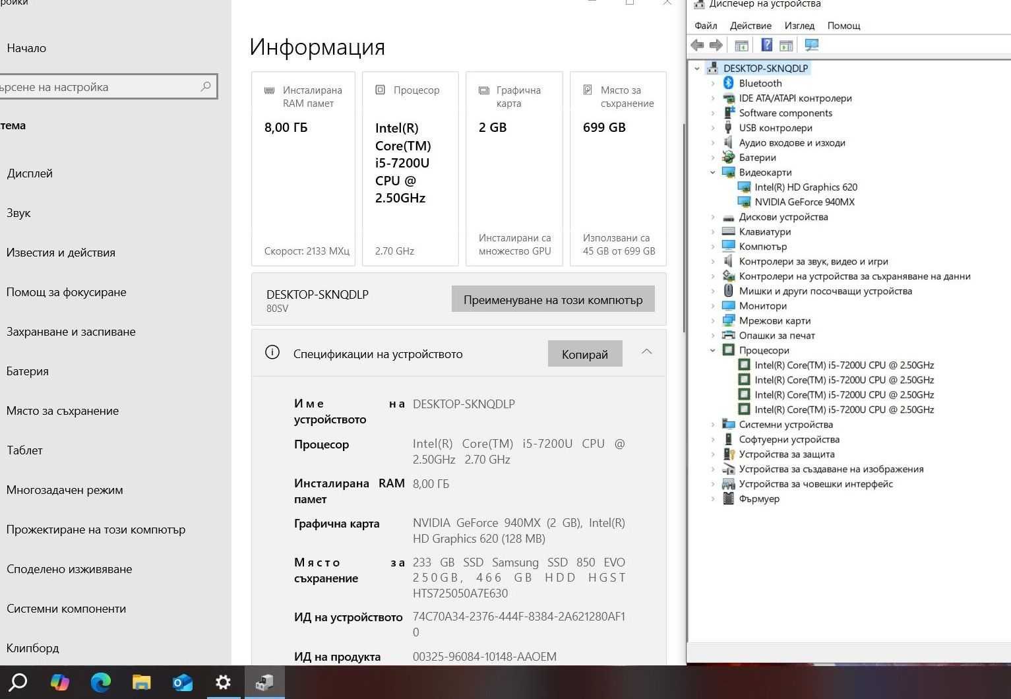Open the Помощ menu
This screenshot has width=1011, height=699.
pyautogui.click(x=843, y=26)
